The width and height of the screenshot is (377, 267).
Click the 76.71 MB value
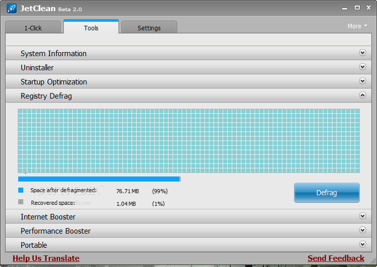pyautogui.click(x=128, y=191)
